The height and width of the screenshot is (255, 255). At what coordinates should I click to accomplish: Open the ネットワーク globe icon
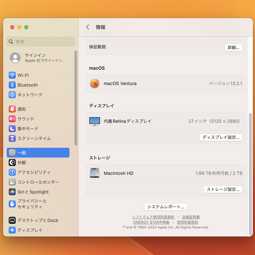[12, 95]
